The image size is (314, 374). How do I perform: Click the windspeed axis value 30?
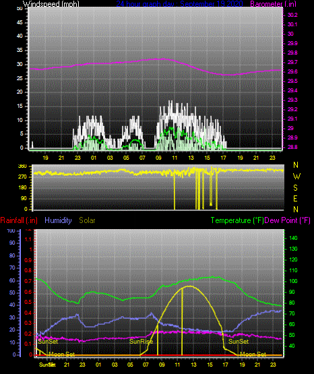coord(20,65)
